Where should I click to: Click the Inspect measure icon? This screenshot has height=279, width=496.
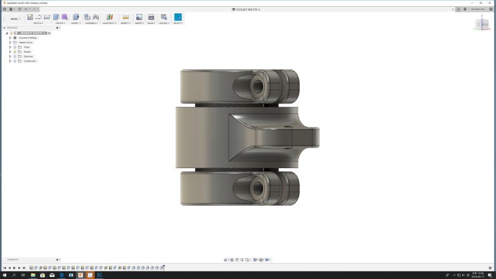point(126,17)
